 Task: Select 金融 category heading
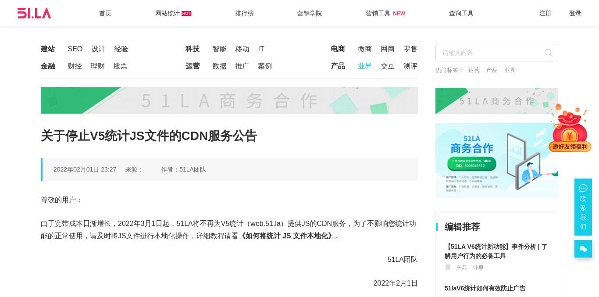pos(48,66)
